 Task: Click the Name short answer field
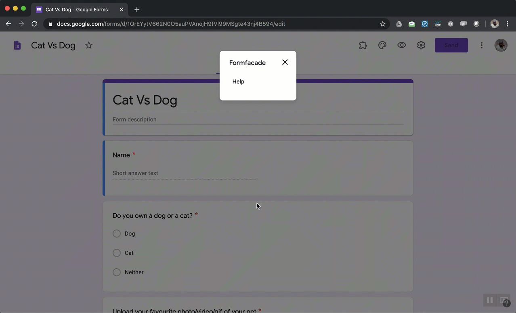pyautogui.click(x=185, y=173)
